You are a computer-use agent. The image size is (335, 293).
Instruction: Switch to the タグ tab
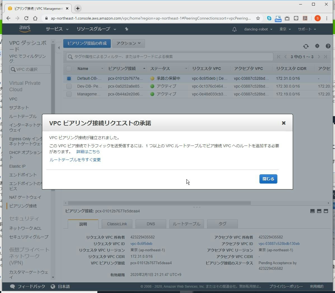click(x=222, y=224)
